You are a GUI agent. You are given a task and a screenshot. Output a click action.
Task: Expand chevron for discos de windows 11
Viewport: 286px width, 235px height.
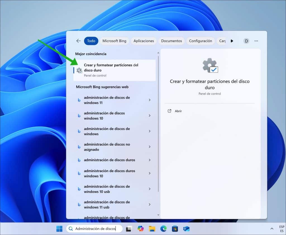150,100
